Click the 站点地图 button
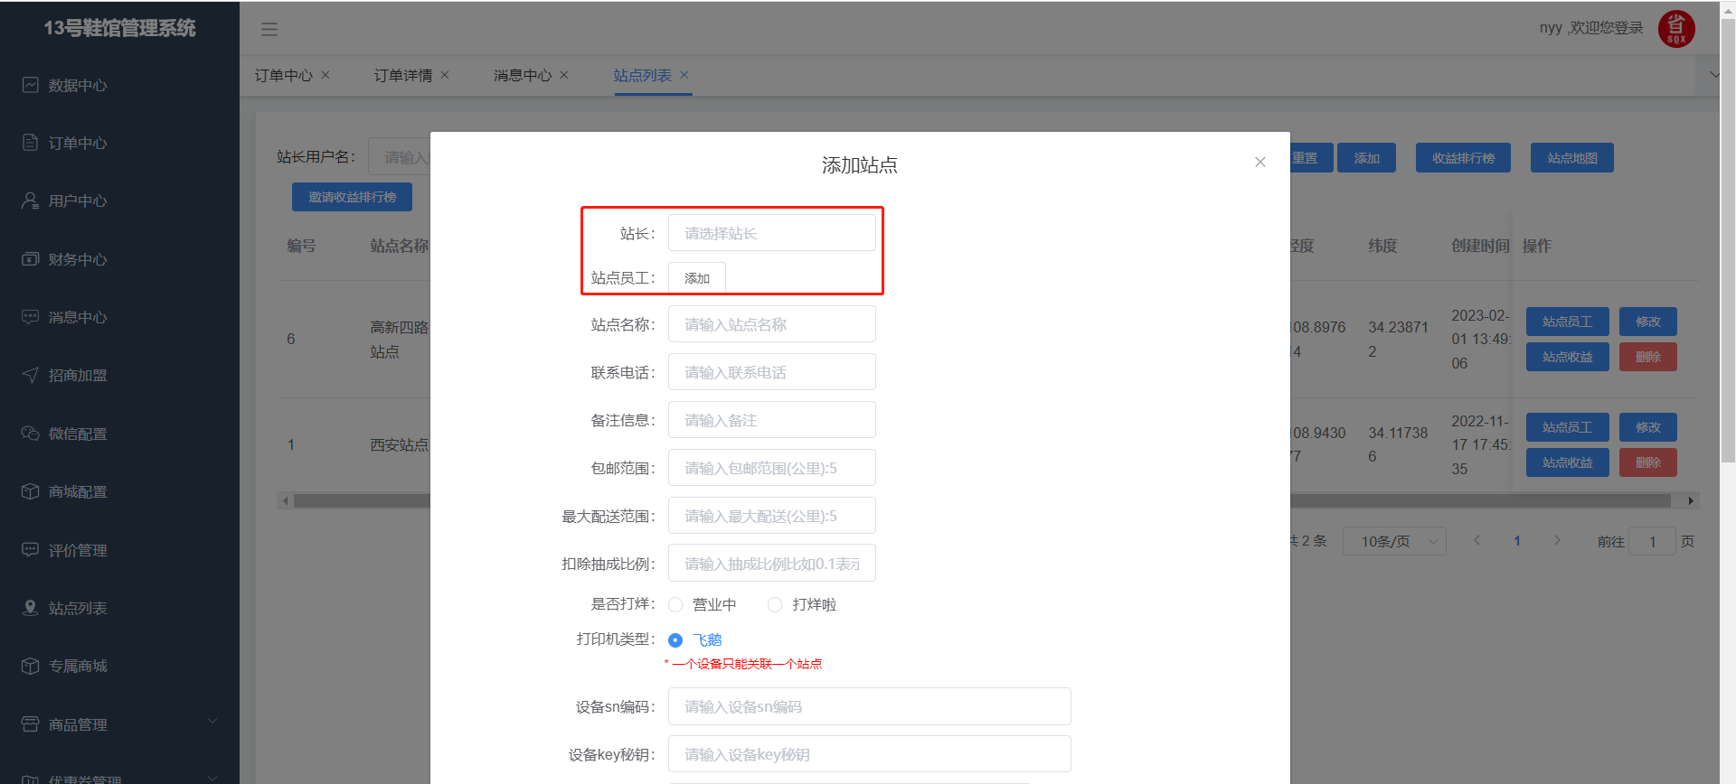The height and width of the screenshot is (784, 1736). pos(1571,158)
